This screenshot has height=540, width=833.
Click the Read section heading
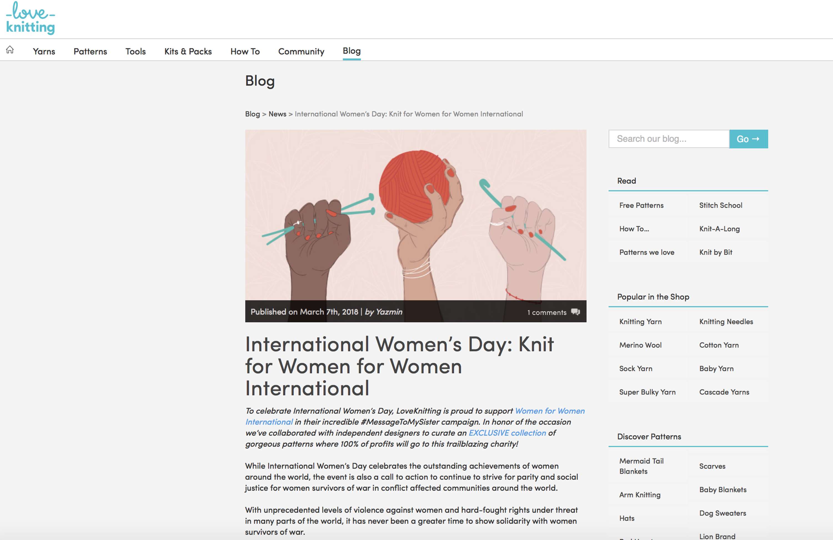[626, 181]
